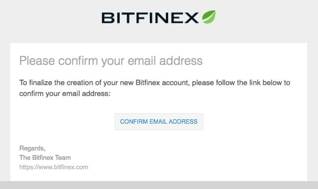Click the 'Please confirm your email address' heading
The width and height of the screenshot is (318, 189).
click(111, 61)
